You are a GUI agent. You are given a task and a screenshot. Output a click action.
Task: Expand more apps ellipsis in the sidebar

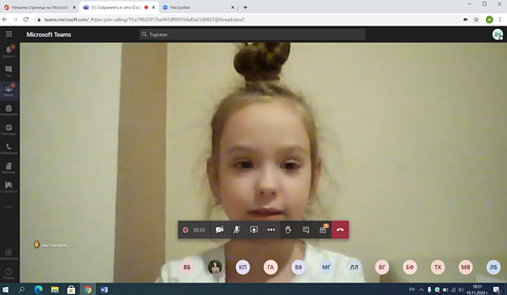point(9,207)
